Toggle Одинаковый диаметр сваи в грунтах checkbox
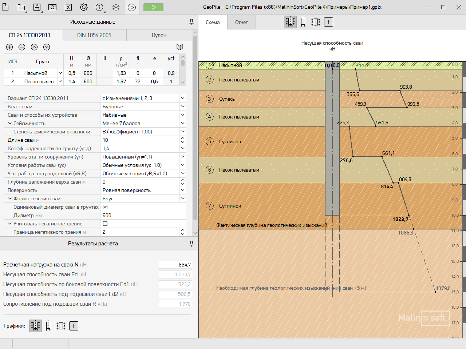Image resolution: width=466 pixels, height=349 pixels. pos(105,207)
